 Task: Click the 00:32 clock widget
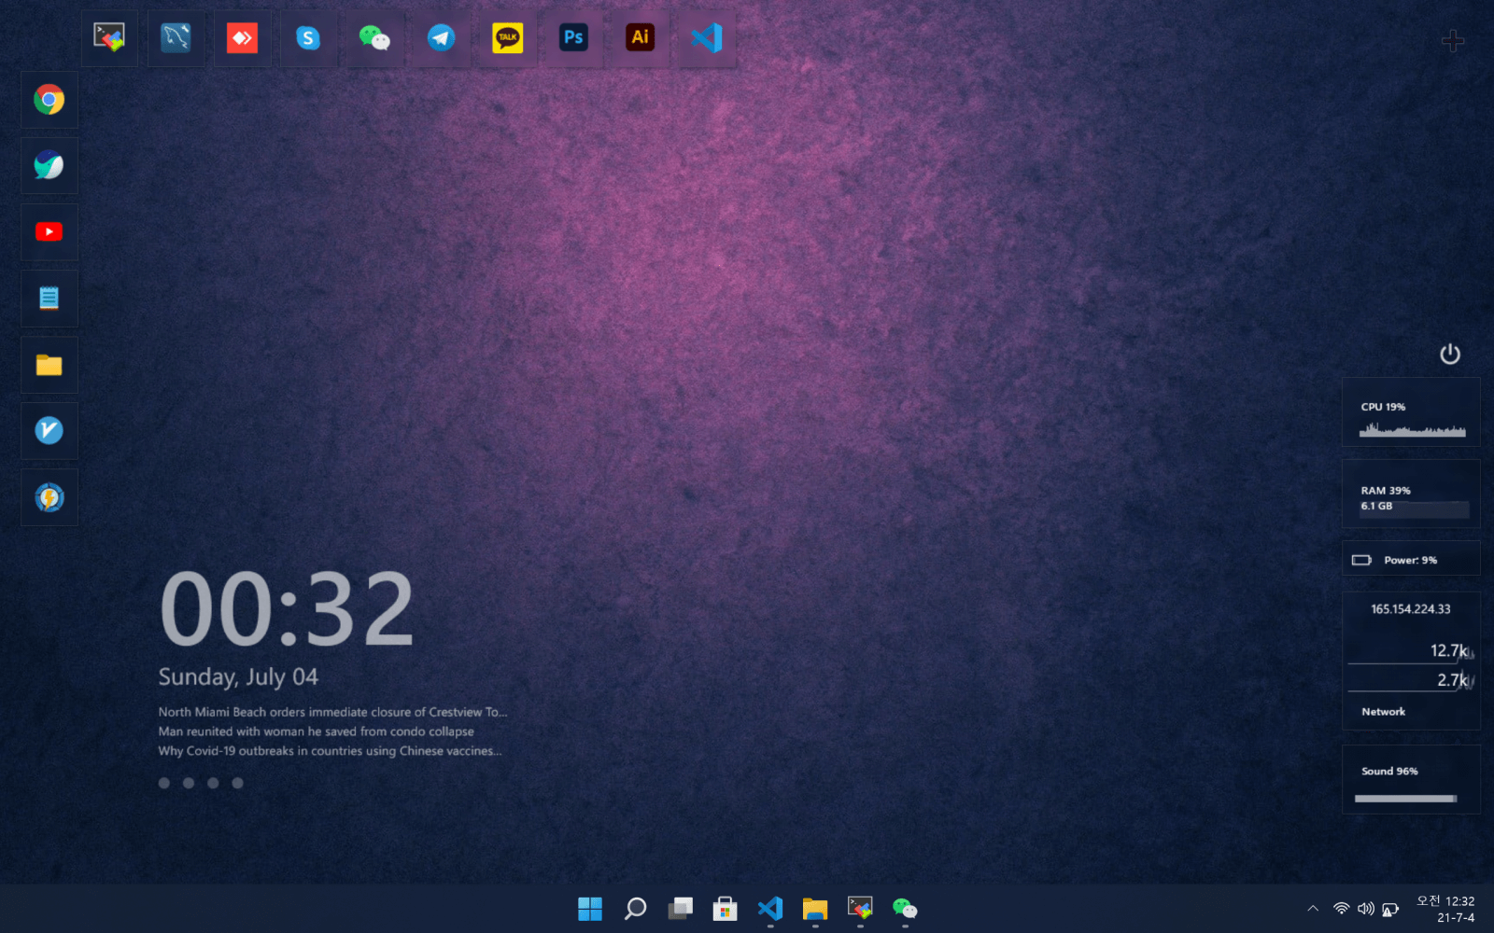[287, 609]
